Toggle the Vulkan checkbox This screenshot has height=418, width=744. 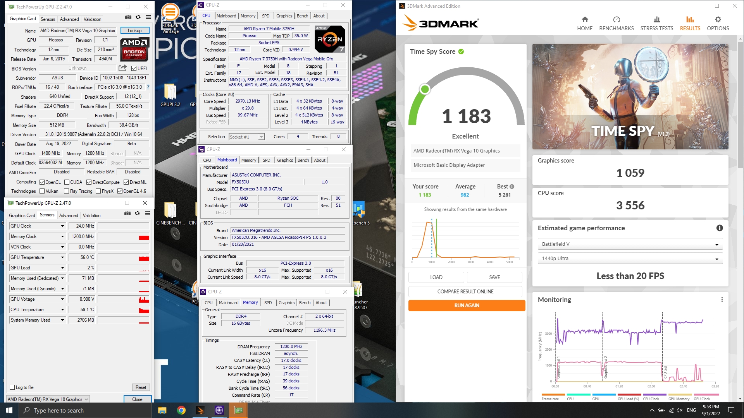42,191
